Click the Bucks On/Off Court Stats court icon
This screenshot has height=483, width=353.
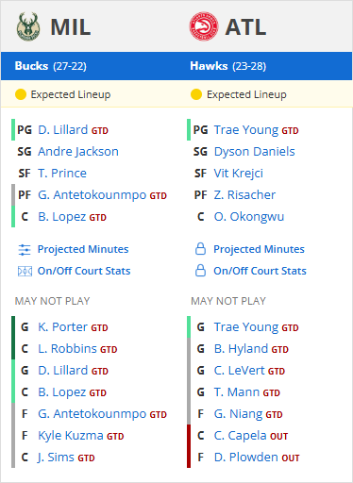(x=25, y=271)
